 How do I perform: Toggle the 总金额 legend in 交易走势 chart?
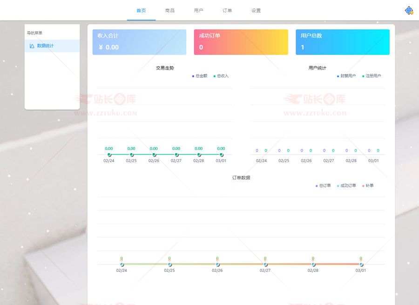[200, 76]
